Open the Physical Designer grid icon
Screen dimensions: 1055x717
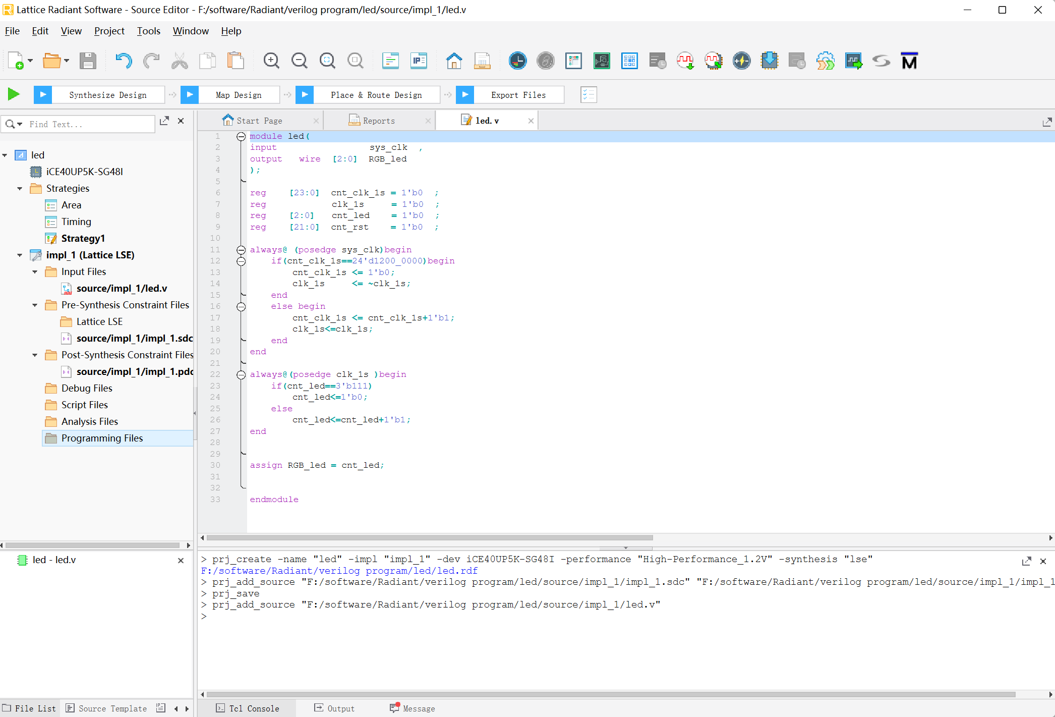click(x=630, y=61)
